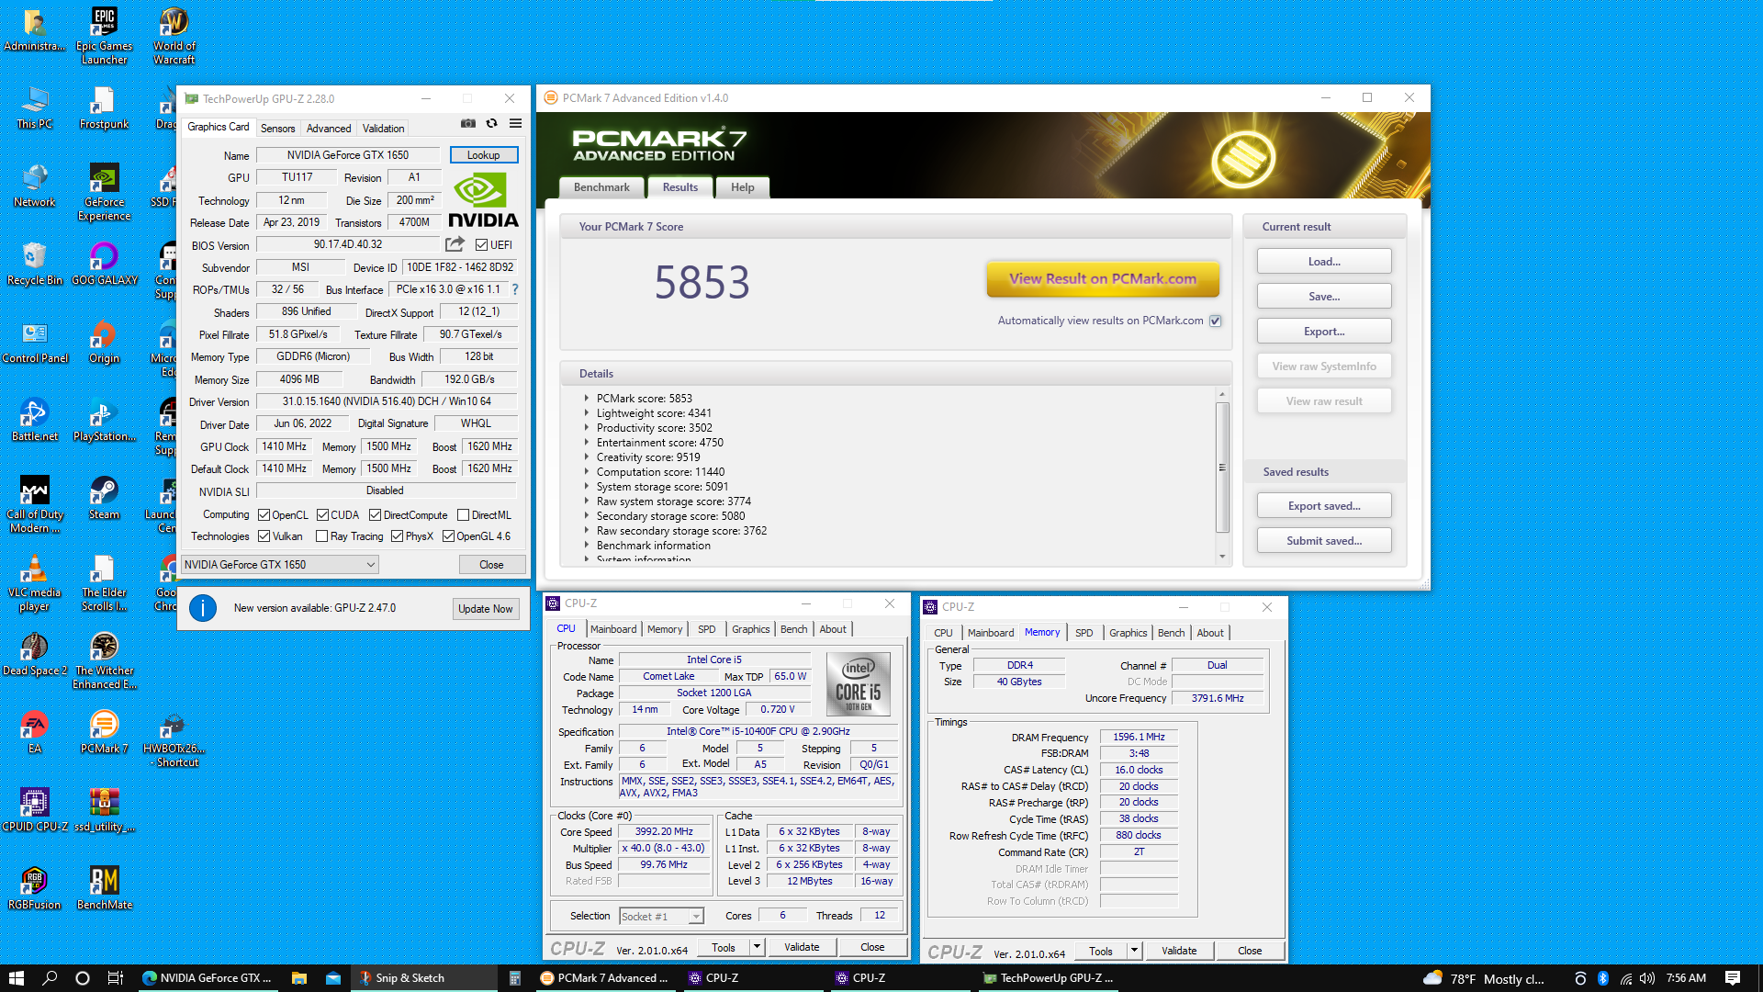Open World of Warcraft desktop icon
Screen dimensions: 1763x992
click(x=174, y=37)
